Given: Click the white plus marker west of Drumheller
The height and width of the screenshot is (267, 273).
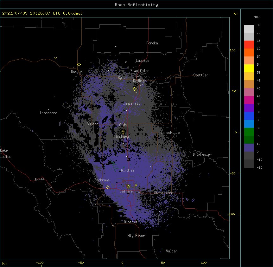Looking at the screenshot, I should (x=194, y=119).
